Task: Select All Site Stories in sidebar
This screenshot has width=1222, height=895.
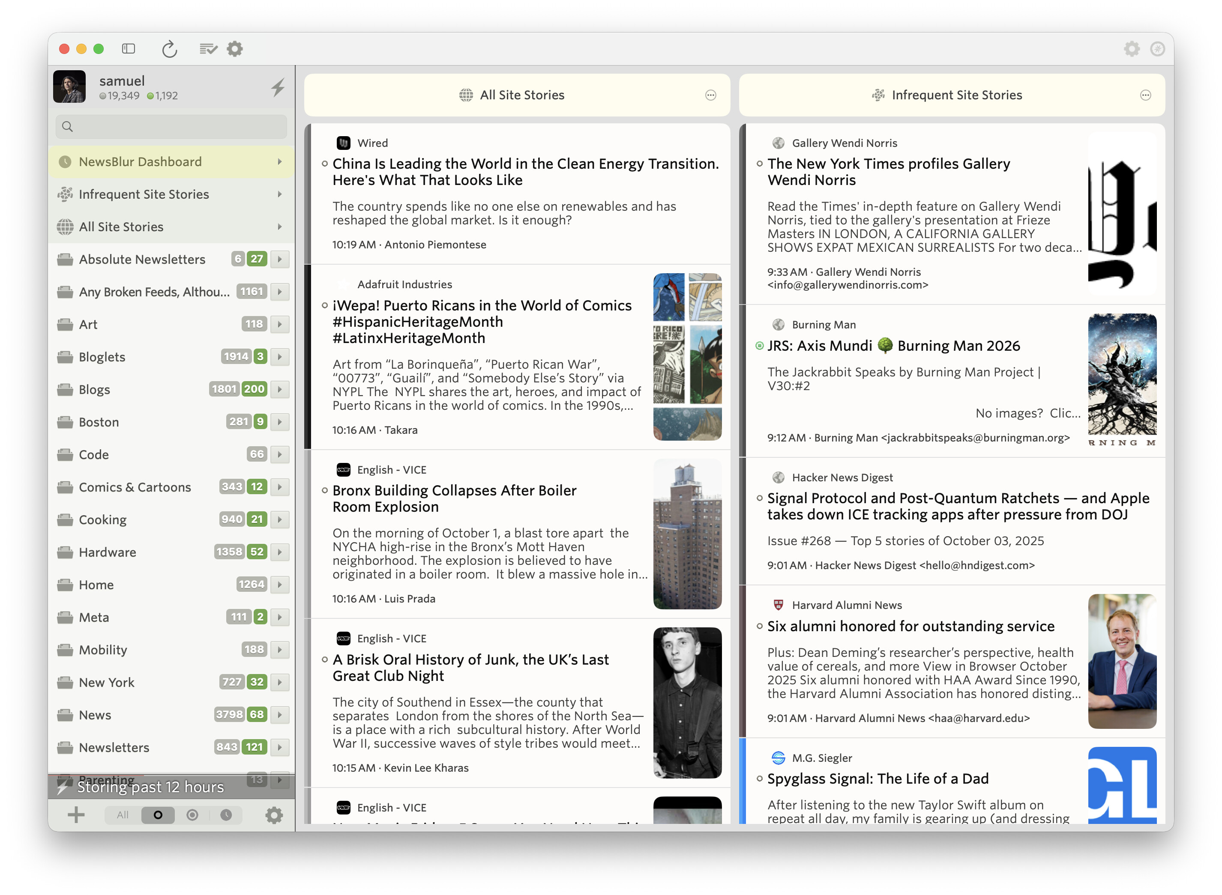Action: pyautogui.click(x=121, y=227)
